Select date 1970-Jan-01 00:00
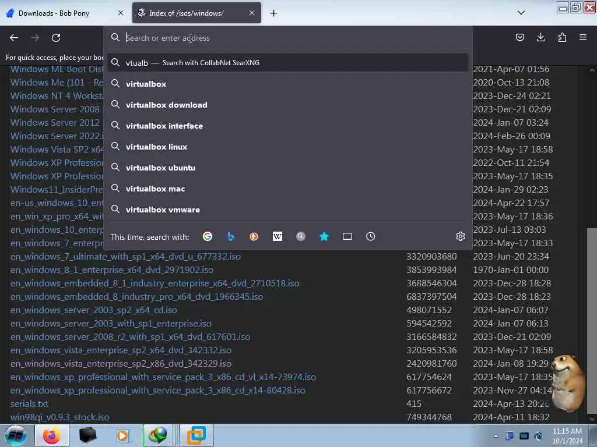 click(511, 270)
